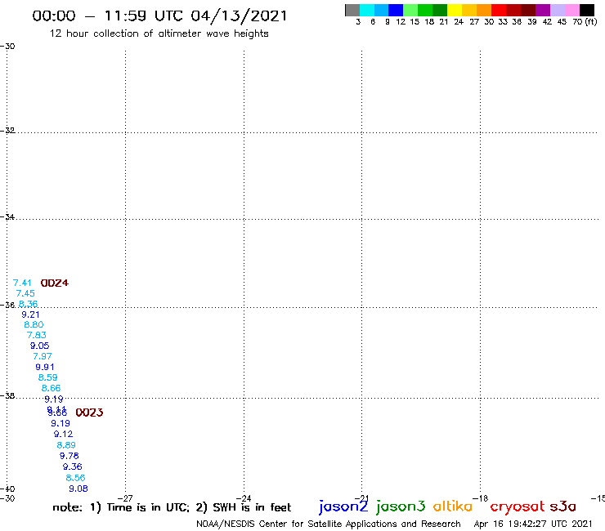This screenshot has height=531, width=605.
Task: Select the 8.56 wave height value
Action: (75, 478)
